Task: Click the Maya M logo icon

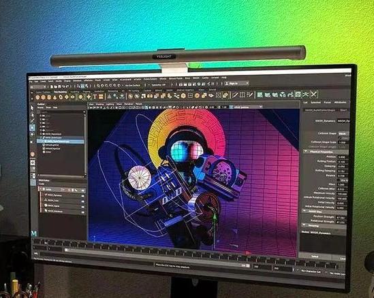Action: point(34,233)
